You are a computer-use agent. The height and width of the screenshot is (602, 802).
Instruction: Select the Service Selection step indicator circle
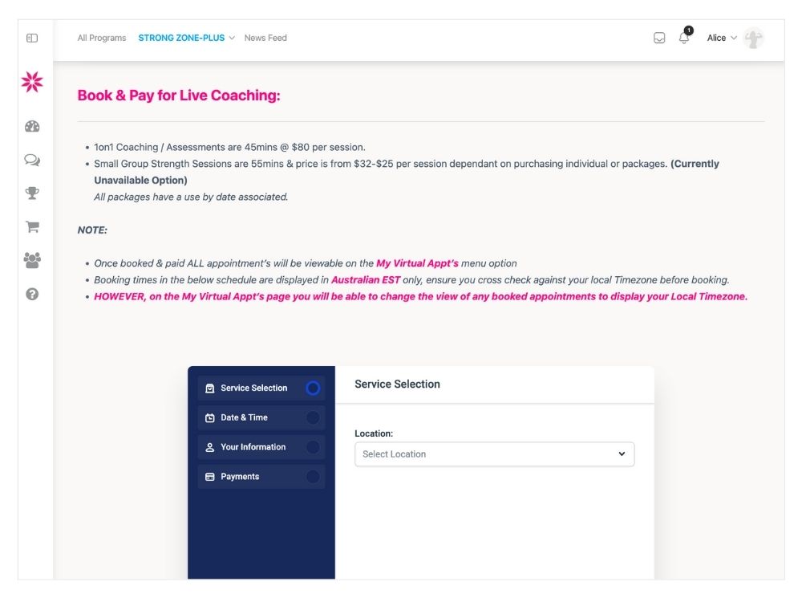pos(313,388)
